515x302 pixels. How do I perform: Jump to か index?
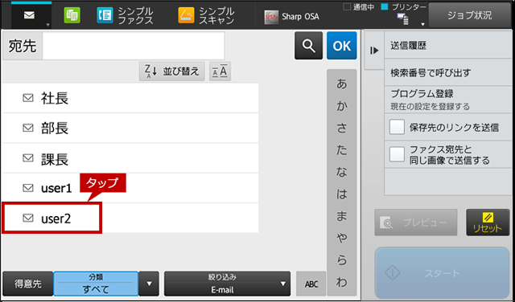341,106
